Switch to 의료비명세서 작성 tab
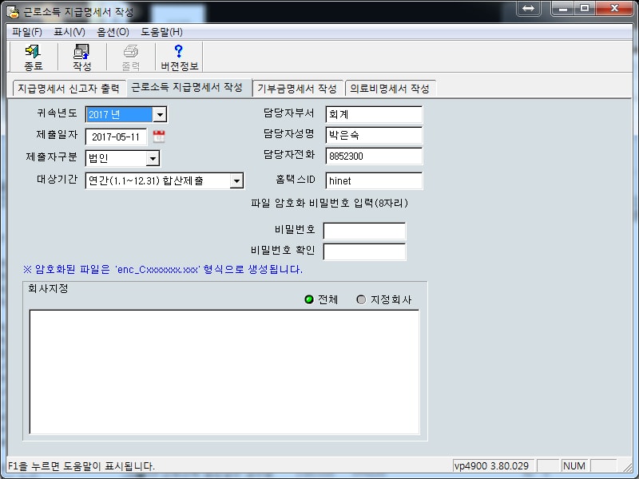This screenshot has width=639, height=479. click(x=390, y=89)
